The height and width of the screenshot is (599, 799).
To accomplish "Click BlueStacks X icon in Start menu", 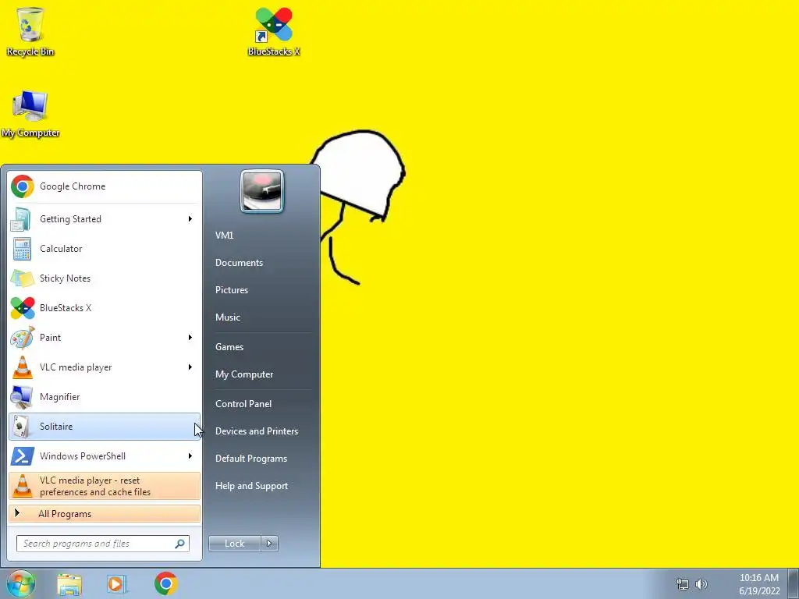I will (x=23, y=308).
